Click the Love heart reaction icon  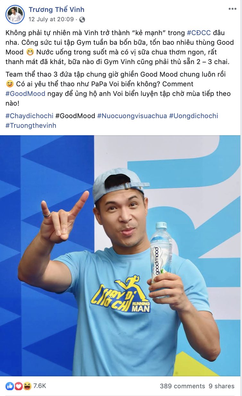tap(19, 386)
